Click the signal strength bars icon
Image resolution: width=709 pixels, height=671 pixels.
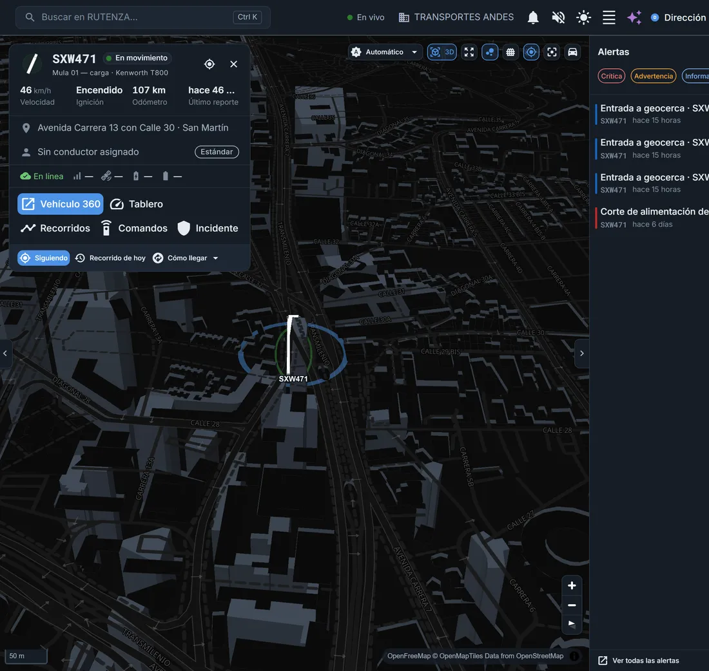click(77, 176)
